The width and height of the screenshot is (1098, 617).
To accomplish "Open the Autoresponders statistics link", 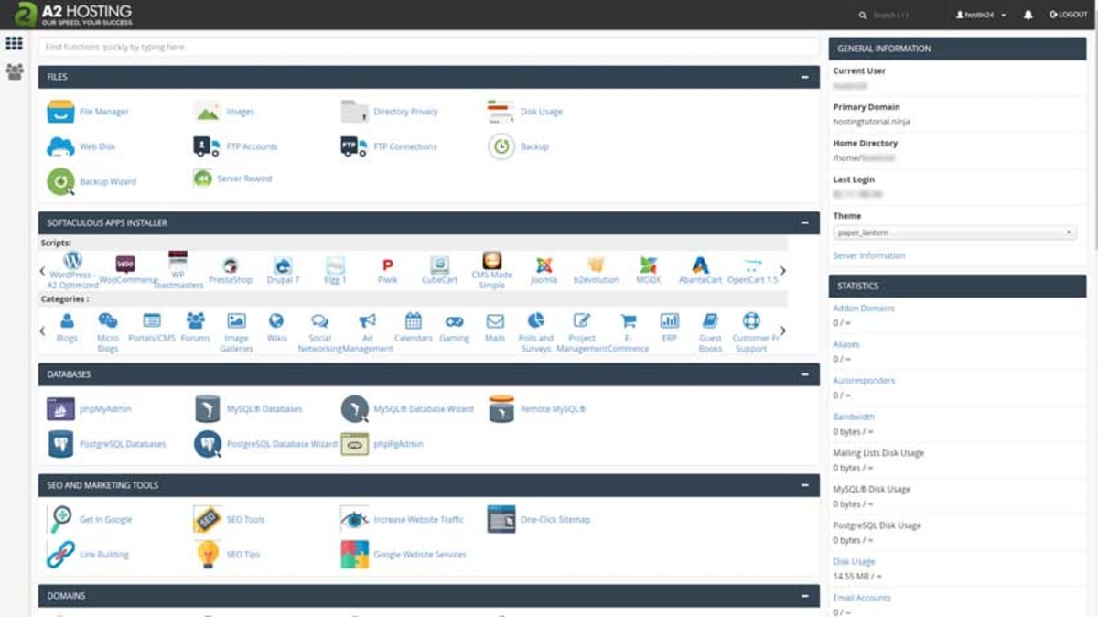I will (864, 381).
